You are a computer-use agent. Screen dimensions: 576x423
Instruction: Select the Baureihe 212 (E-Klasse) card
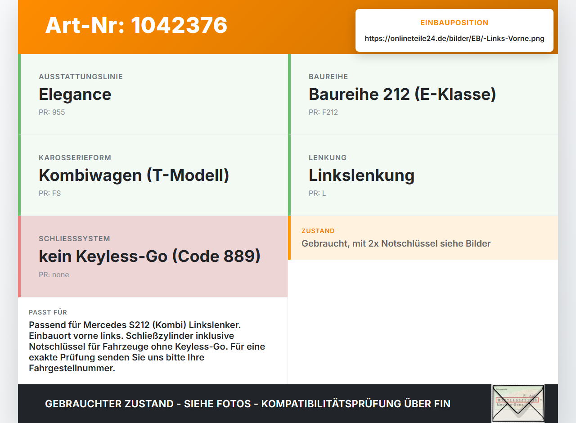[x=423, y=94]
